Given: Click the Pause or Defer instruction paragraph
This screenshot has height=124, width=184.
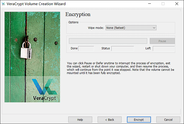Looking at the screenshot, I should tap(120, 68).
